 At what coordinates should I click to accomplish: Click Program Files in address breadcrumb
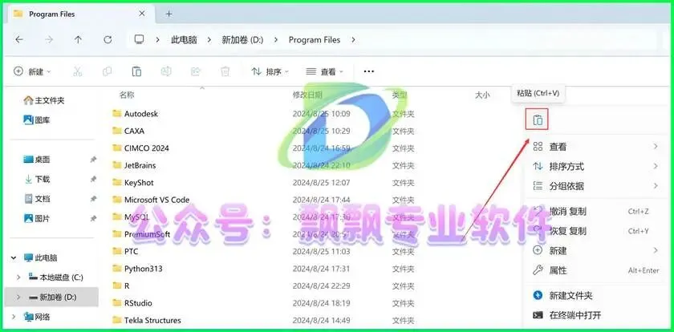click(315, 39)
